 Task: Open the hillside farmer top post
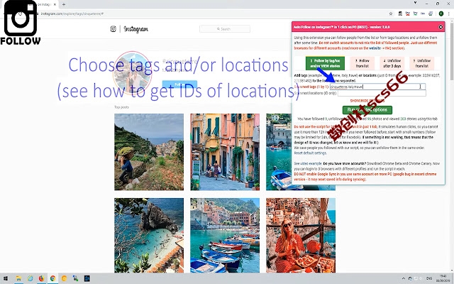[149, 152]
